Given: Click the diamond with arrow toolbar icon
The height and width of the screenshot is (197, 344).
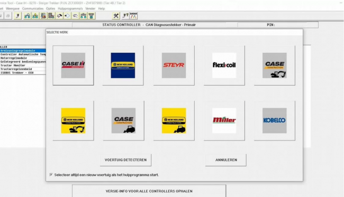Looking at the screenshot, I should tap(67, 16).
